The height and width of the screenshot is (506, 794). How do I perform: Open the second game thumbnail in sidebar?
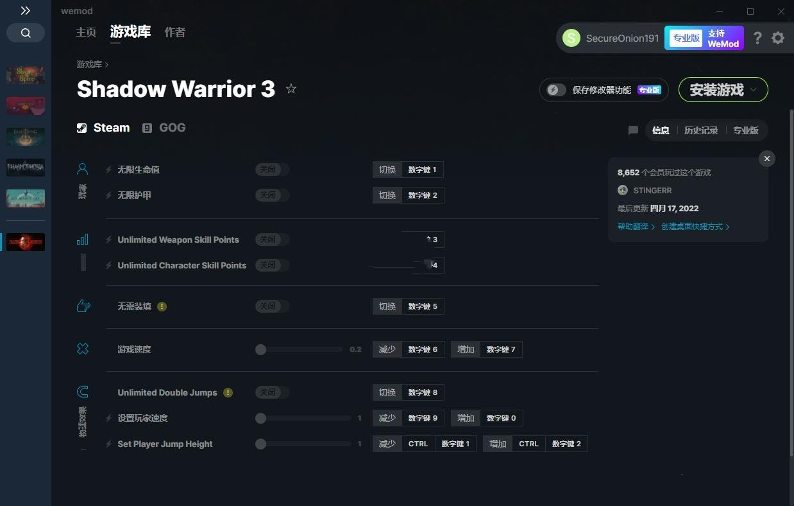pos(26,106)
